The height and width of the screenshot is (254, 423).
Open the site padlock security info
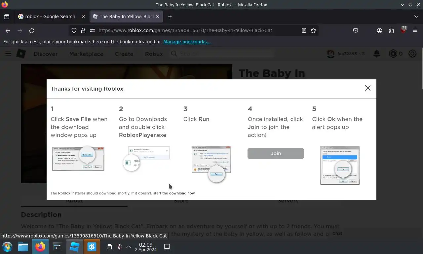83,30
